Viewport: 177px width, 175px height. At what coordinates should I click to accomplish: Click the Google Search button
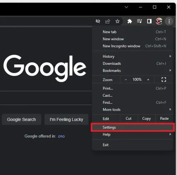point(21,119)
